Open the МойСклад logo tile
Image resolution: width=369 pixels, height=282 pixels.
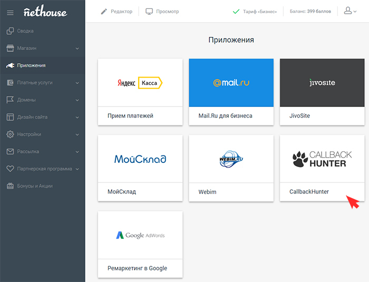140,159
